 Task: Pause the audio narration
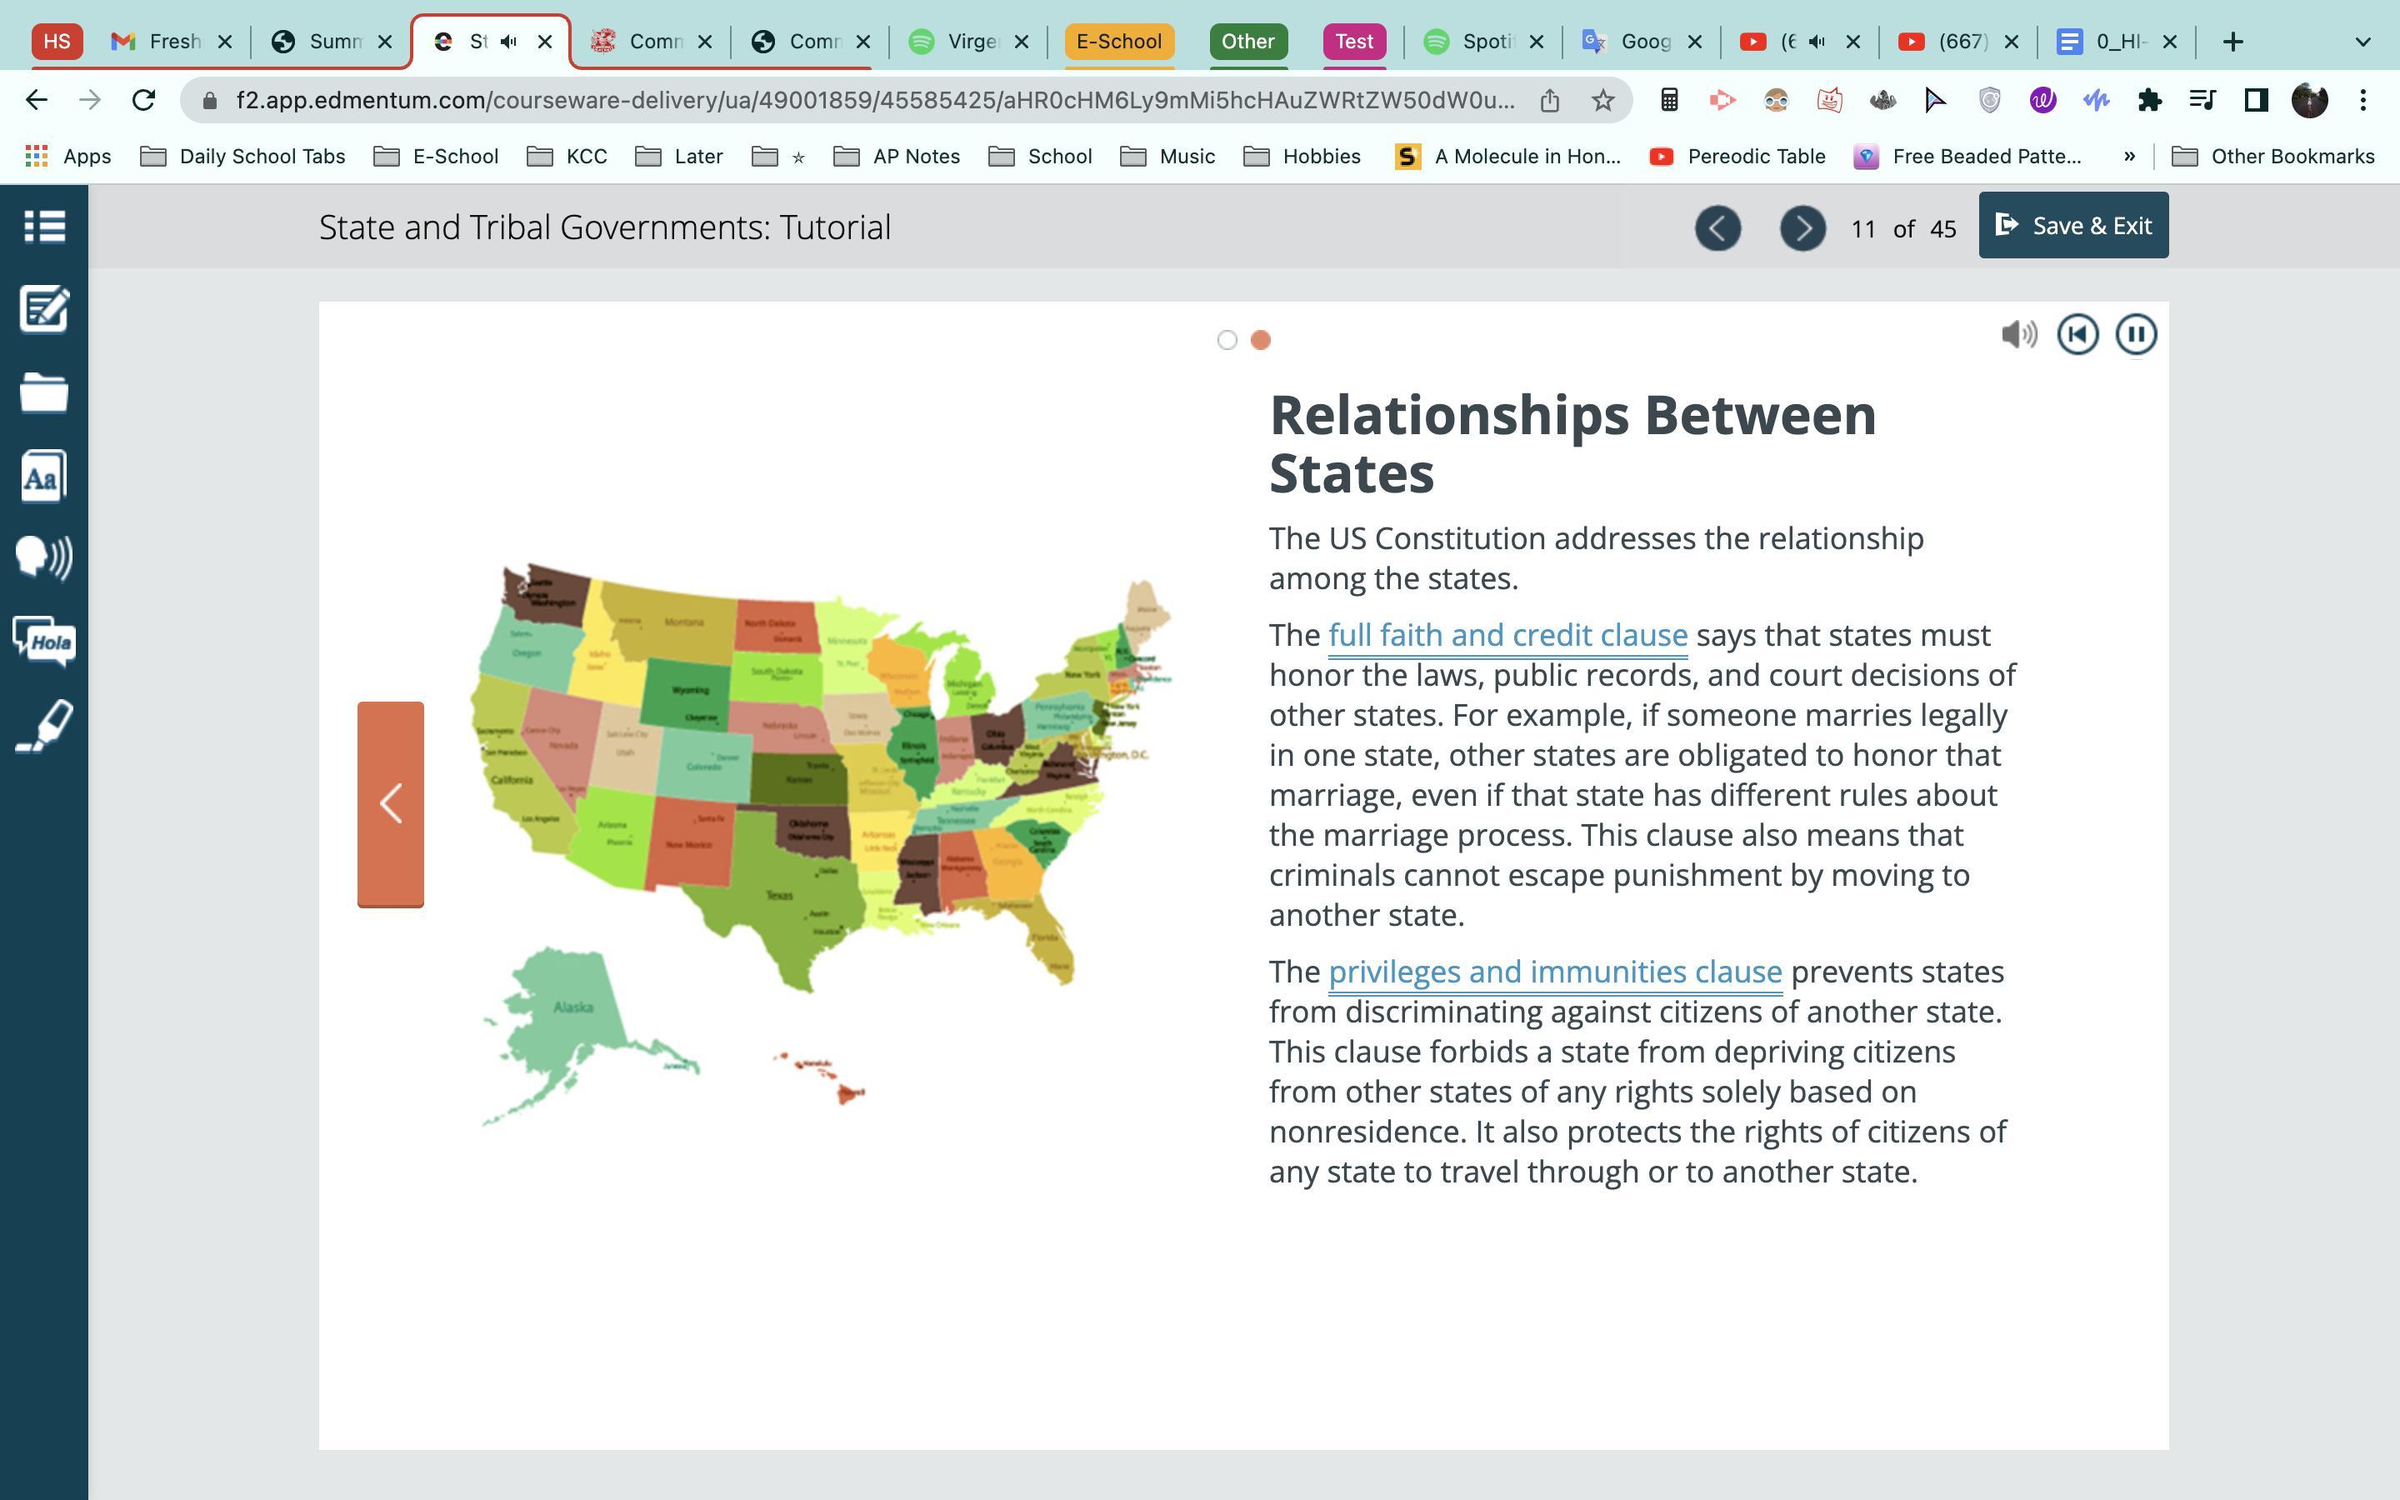point(2135,334)
